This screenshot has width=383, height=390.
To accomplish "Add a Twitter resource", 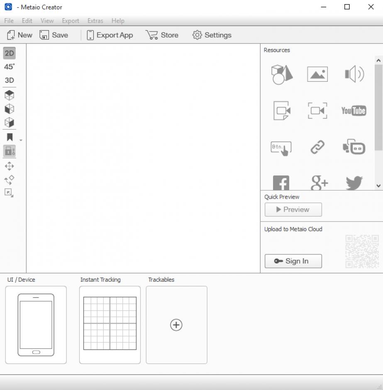I will [x=354, y=183].
